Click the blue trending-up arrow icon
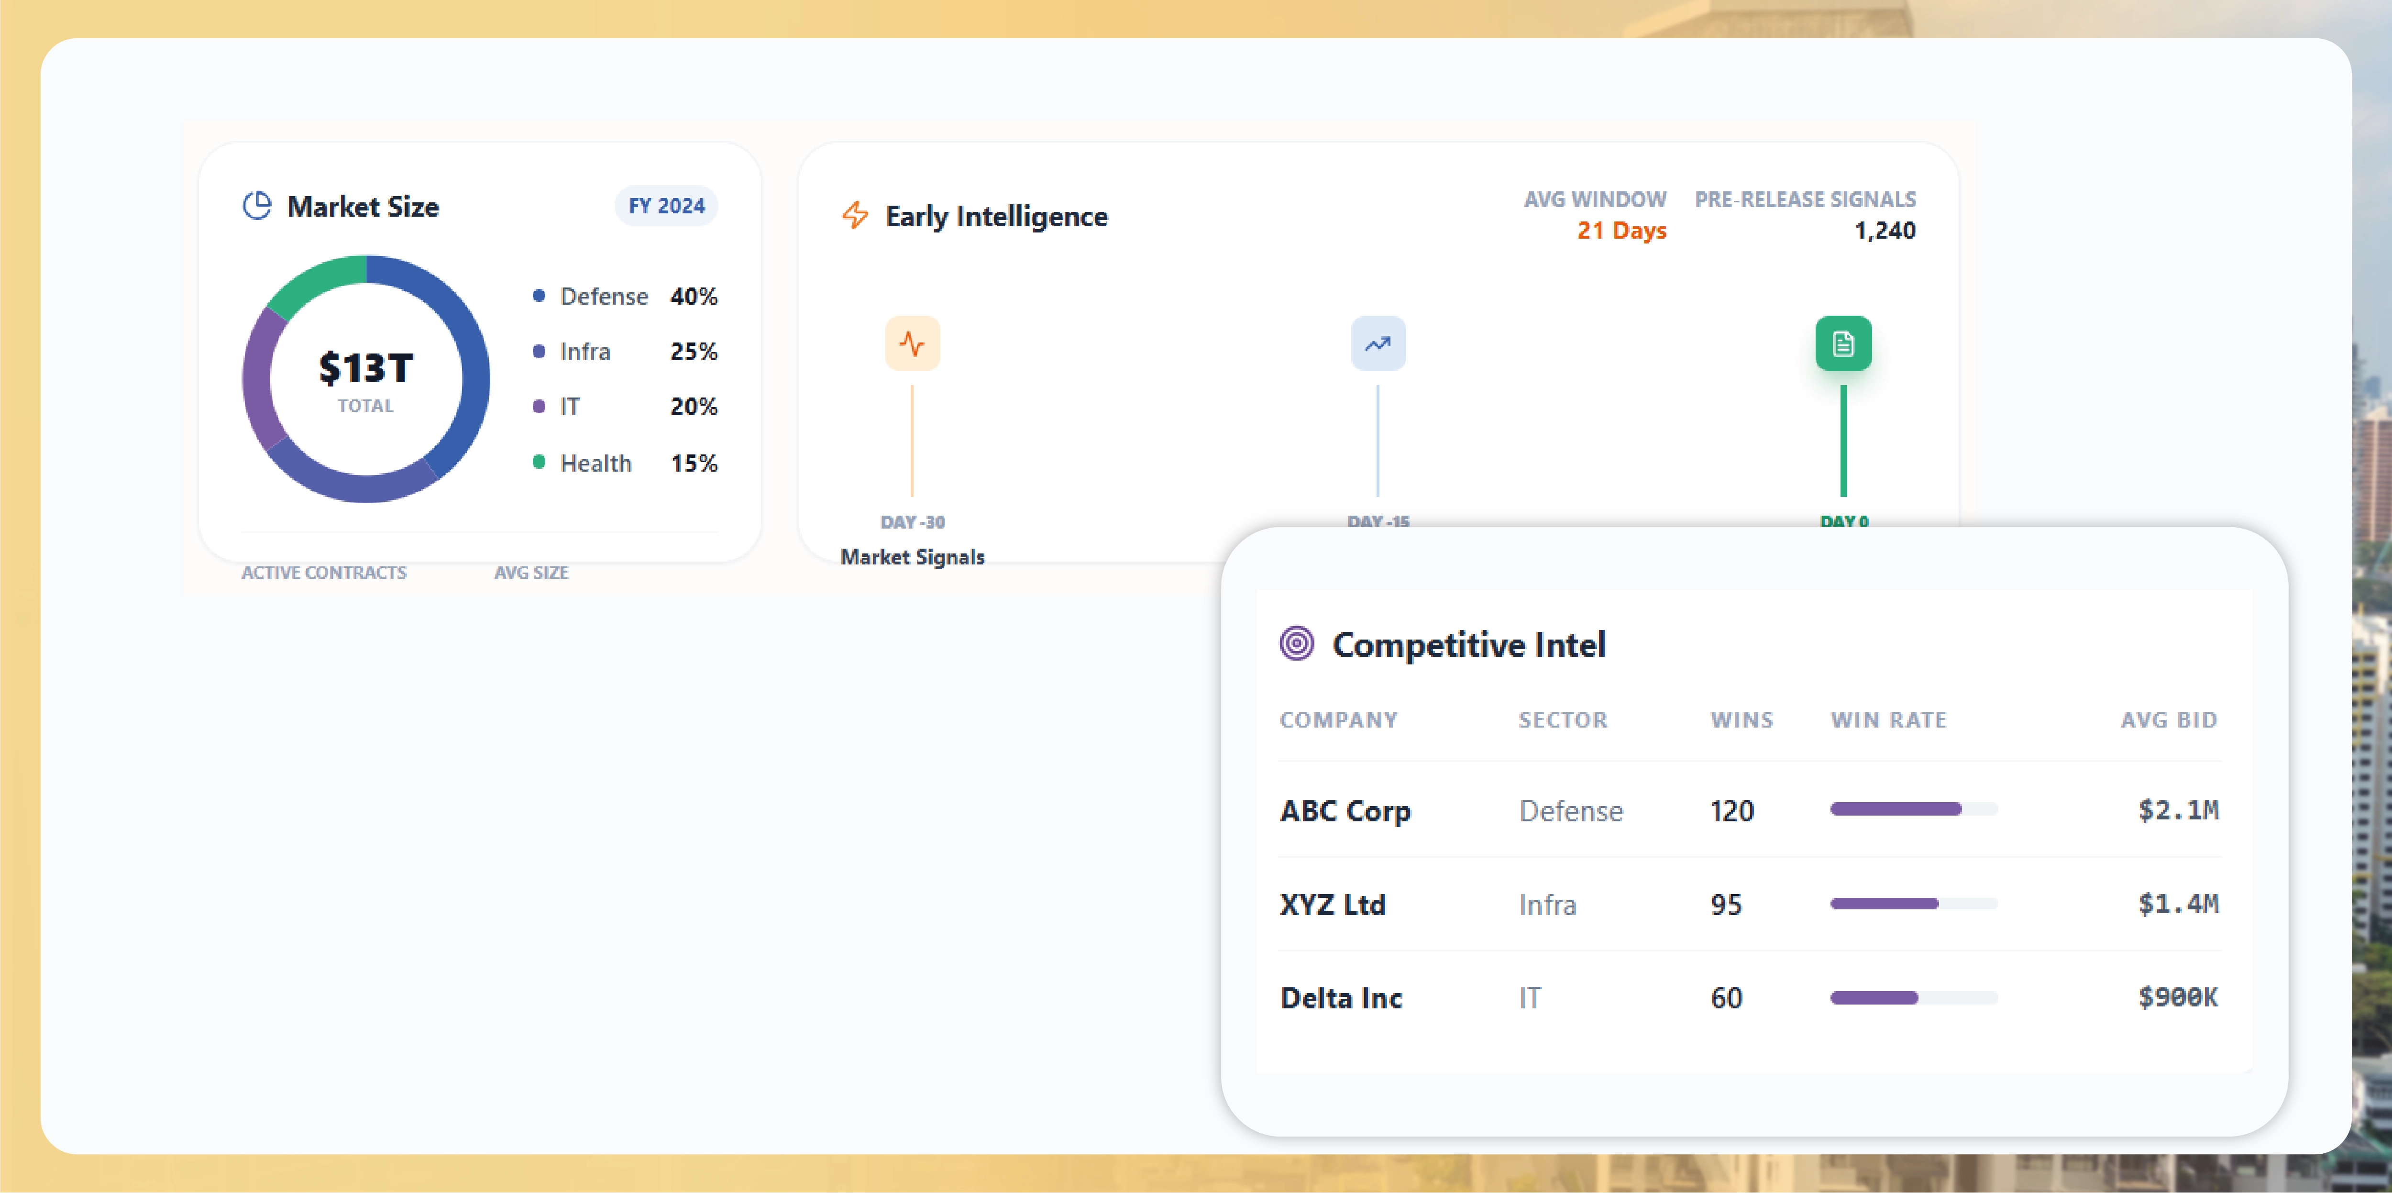This screenshot has height=1193, width=2392. pyautogui.click(x=1377, y=344)
